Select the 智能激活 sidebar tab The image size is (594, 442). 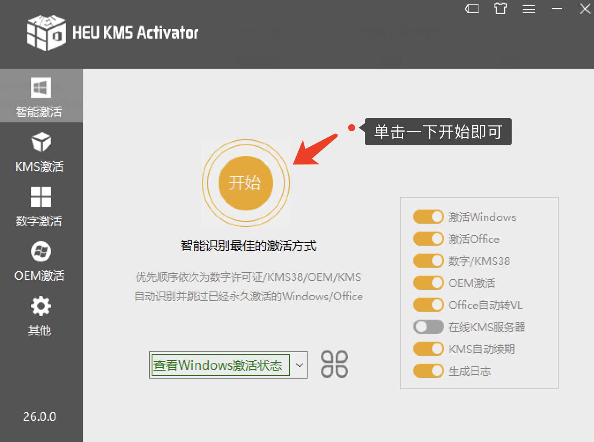click(41, 96)
